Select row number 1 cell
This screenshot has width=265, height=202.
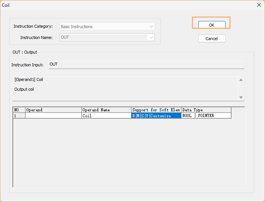click(19, 116)
